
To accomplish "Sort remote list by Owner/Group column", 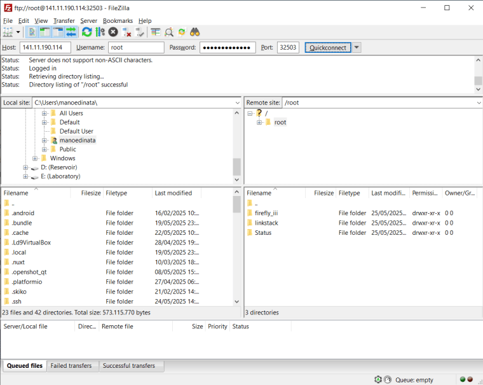I will pyautogui.click(x=459, y=193).
